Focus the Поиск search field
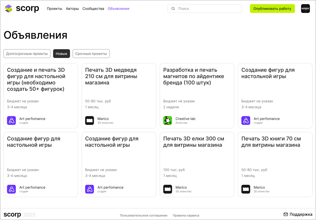This screenshot has width=316, height=220. click(x=204, y=9)
